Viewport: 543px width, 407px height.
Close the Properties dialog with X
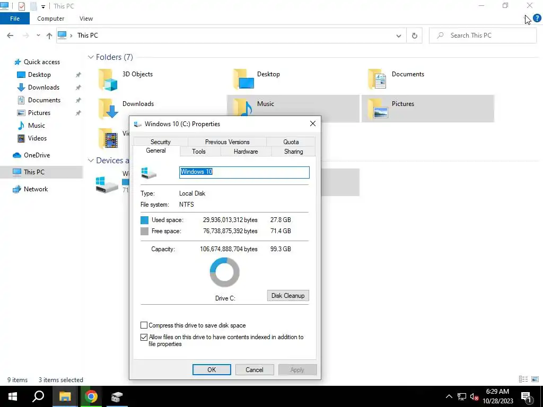point(313,123)
